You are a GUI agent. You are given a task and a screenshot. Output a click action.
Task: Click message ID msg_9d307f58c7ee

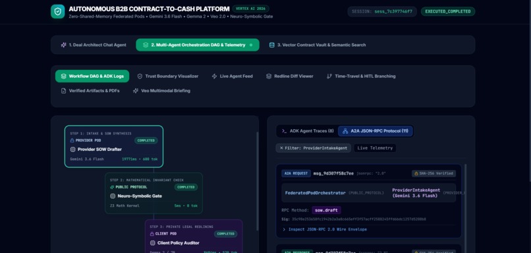coord(333,173)
